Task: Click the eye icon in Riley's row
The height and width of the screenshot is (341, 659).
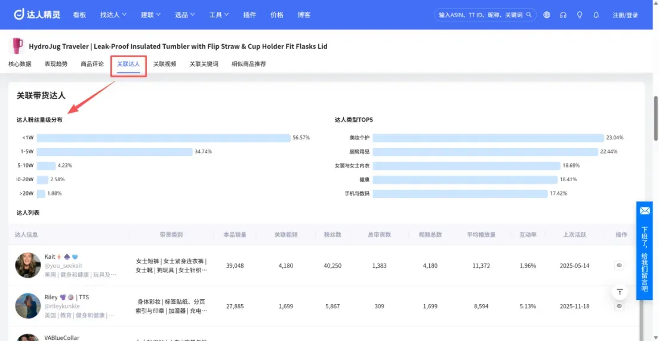Action: (619, 306)
